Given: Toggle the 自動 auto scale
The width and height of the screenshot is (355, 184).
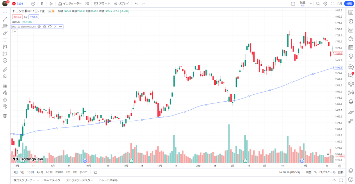Looking at the screenshot, I should (341, 172).
